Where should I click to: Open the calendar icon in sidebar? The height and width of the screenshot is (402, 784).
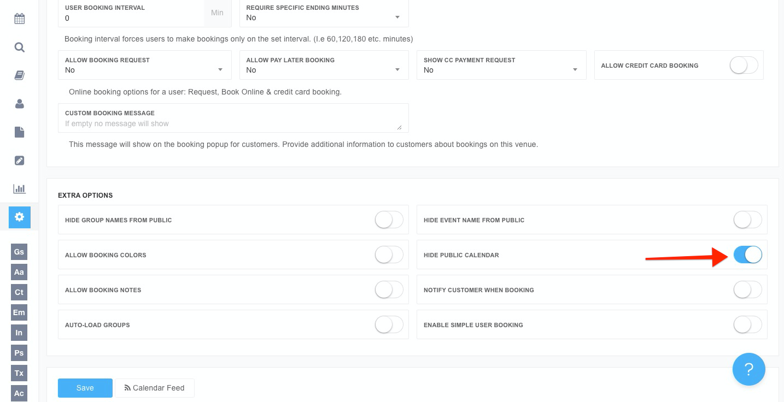pos(19,19)
